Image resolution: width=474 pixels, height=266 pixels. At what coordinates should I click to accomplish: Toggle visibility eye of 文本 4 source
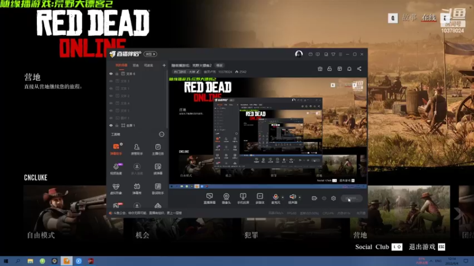click(111, 103)
